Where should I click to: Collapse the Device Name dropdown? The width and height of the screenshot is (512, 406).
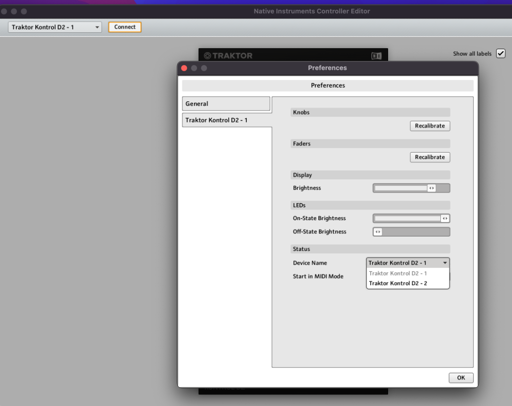coord(408,263)
